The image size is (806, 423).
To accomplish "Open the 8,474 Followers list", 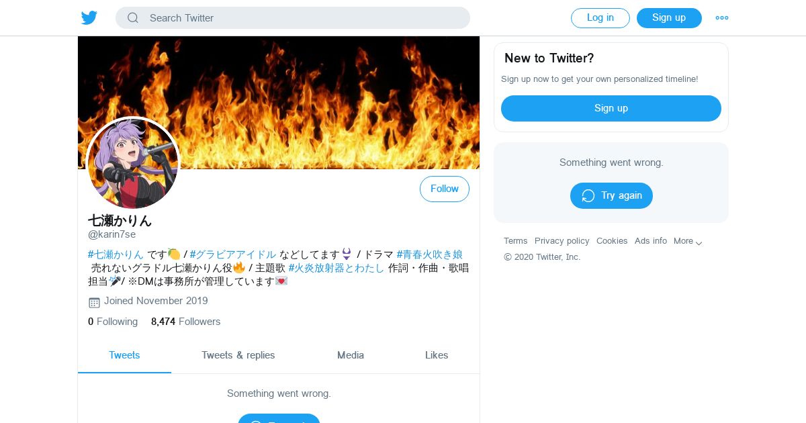I will pyautogui.click(x=186, y=322).
